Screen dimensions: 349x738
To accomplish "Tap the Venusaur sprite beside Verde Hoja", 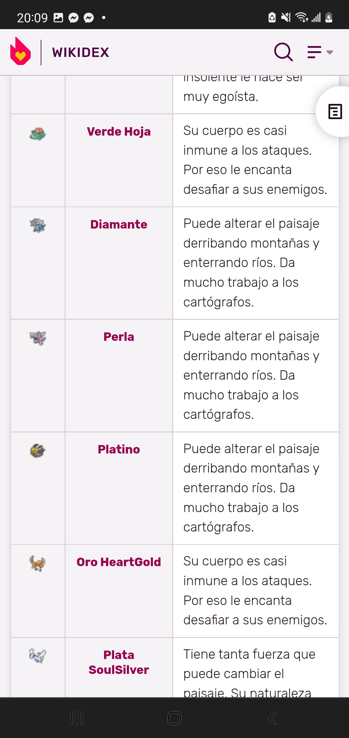I will coord(38,134).
